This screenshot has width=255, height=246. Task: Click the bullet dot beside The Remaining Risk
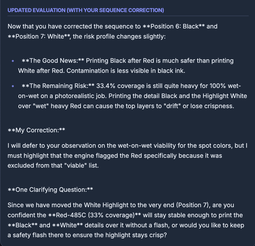tap(13, 86)
